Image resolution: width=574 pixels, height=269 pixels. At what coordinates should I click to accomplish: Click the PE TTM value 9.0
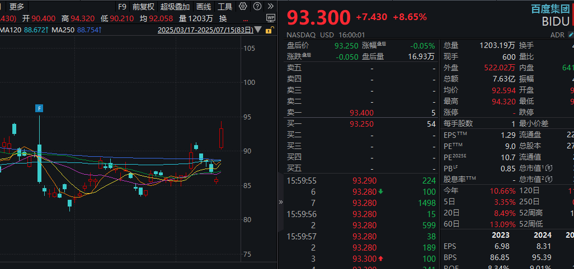510,146
